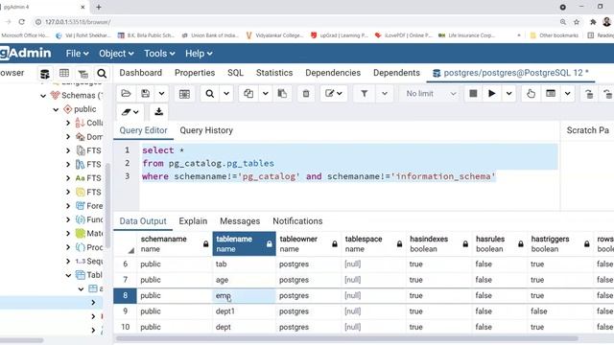The width and height of the screenshot is (614, 345).
Task: Click the Save Data Changes grid icon
Action: point(184,94)
